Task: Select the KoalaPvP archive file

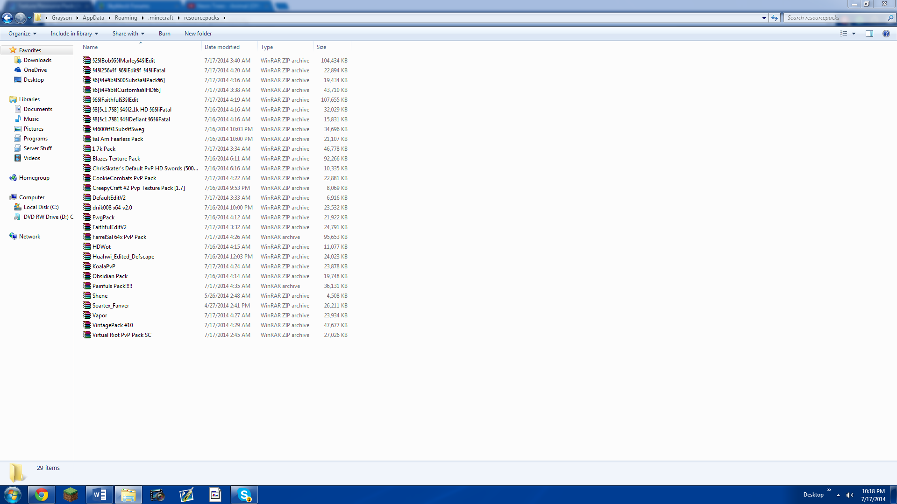Action: 104,266
